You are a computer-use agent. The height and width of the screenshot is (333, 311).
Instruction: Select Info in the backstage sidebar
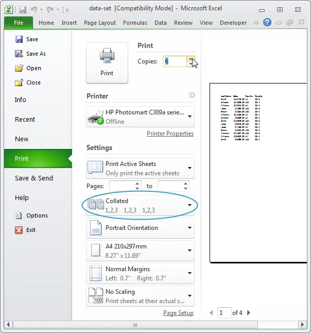[x=21, y=99]
